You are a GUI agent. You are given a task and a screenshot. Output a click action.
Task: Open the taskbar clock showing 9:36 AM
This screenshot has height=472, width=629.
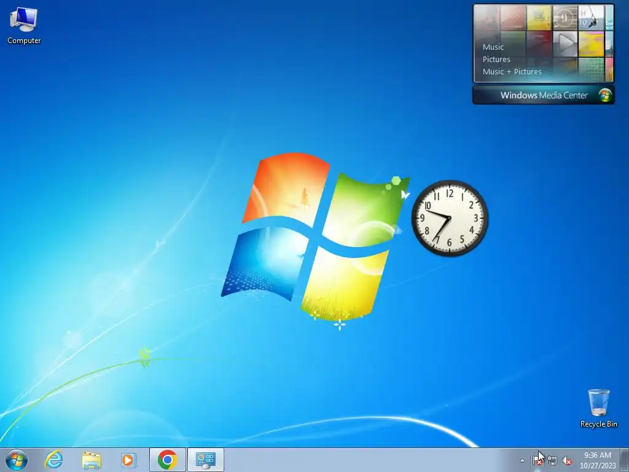pyautogui.click(x=597, y=455)
